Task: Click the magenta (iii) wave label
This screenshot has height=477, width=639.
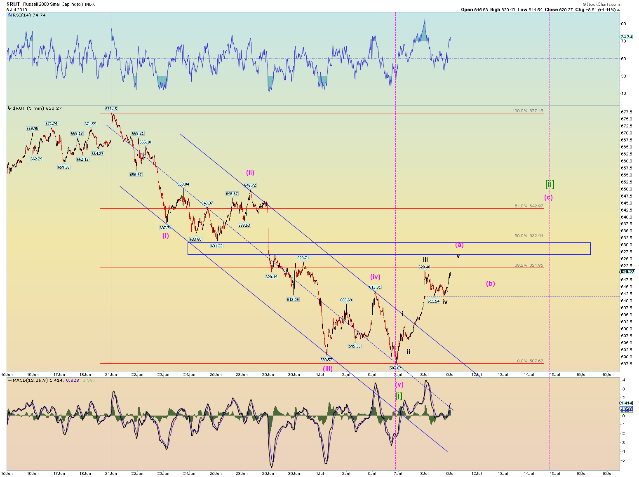Action: (327, 369)
